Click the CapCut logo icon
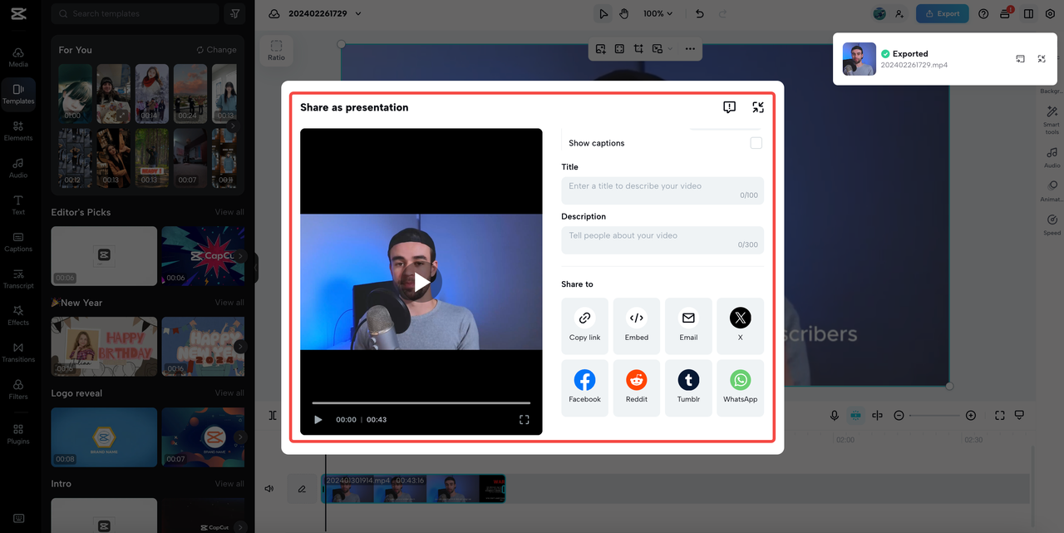Viewport: 1064px width, 533px height. point(20,13)
